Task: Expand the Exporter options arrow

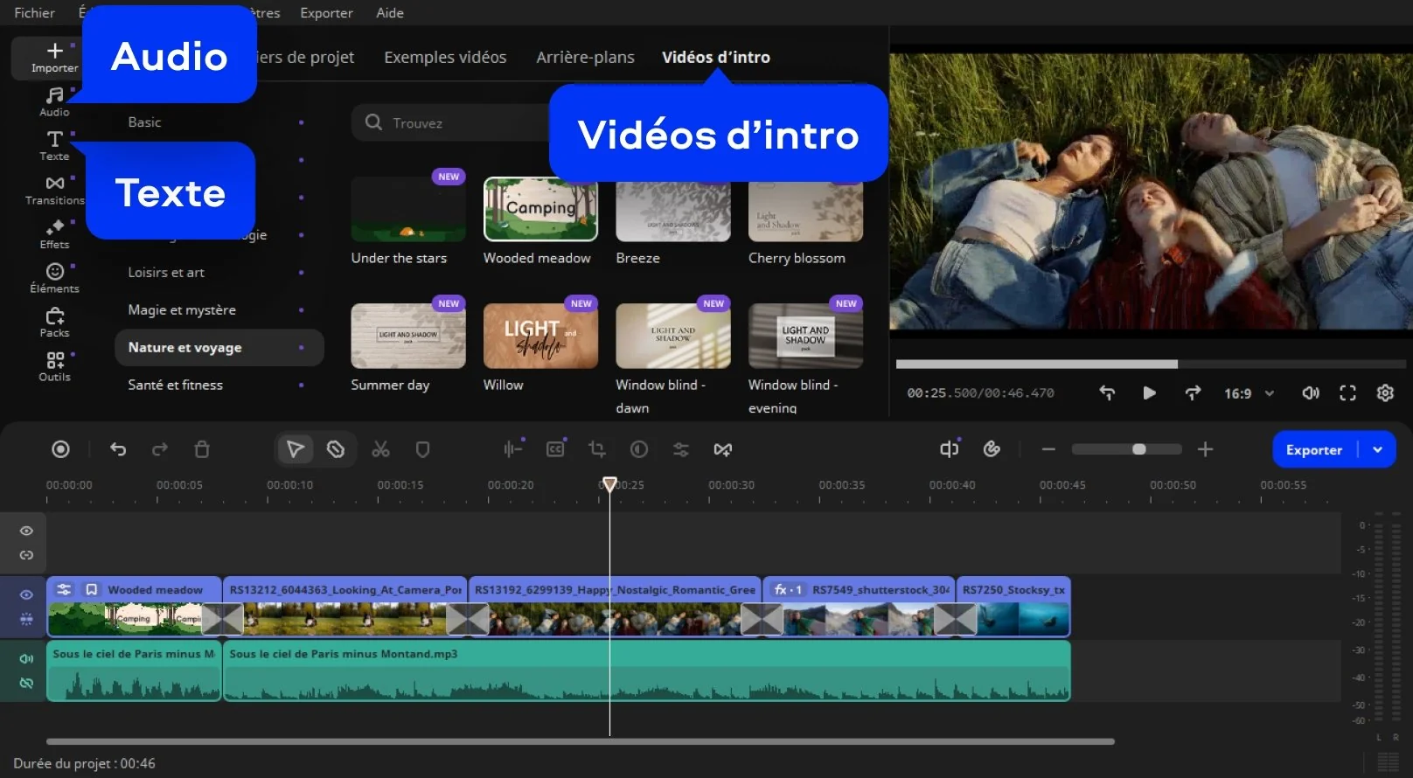Action: click(1378, 449)
